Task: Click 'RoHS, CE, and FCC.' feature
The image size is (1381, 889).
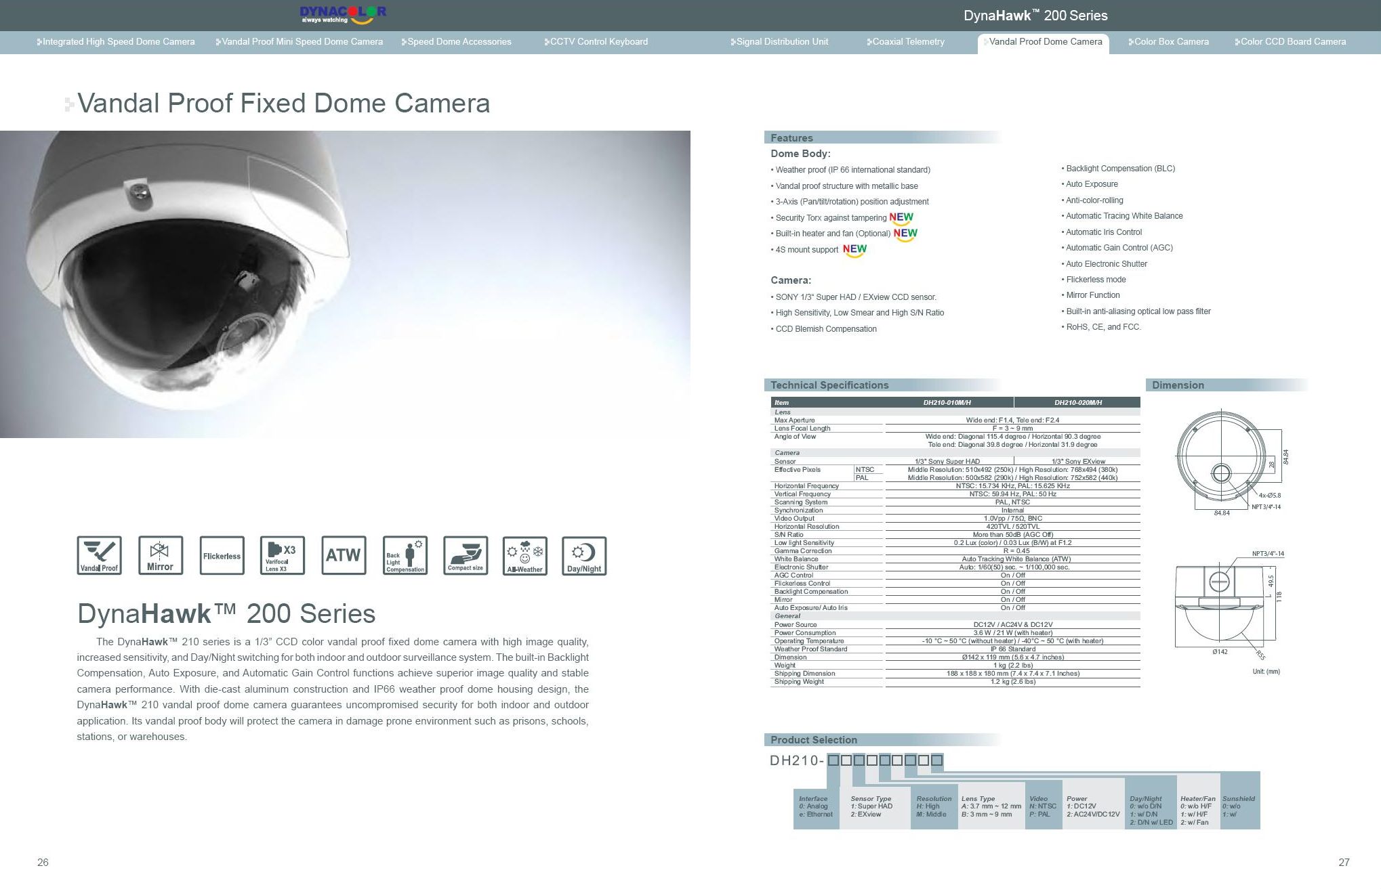Action: [1102, 327]
